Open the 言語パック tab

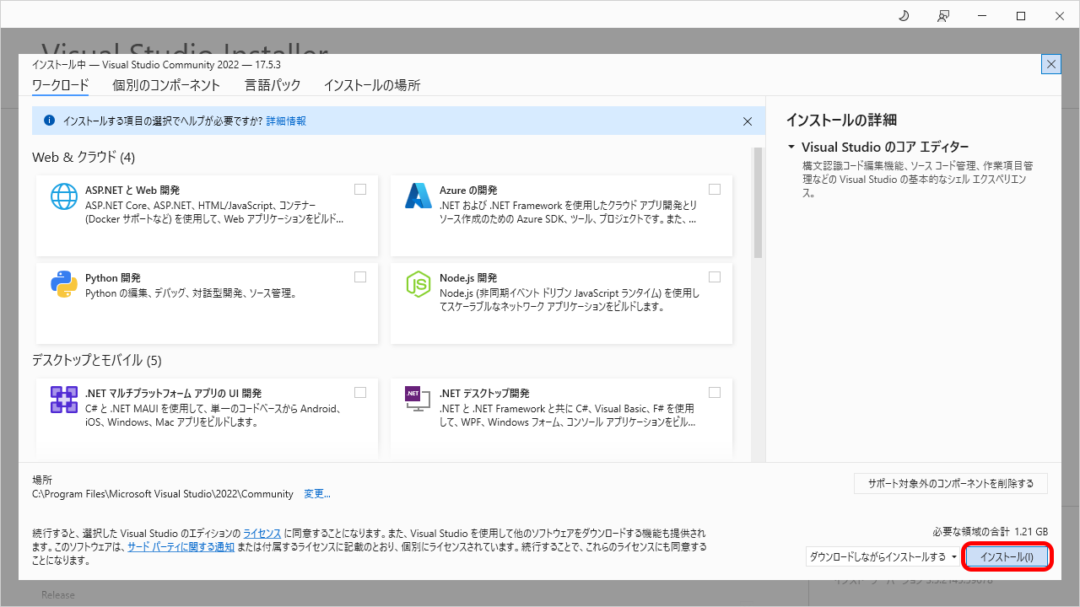point(273,85)
